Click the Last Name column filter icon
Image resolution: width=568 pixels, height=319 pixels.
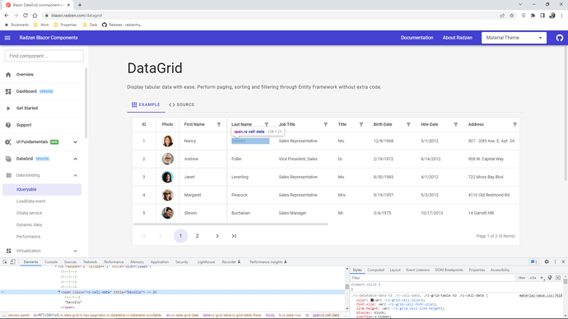(266, 124)
